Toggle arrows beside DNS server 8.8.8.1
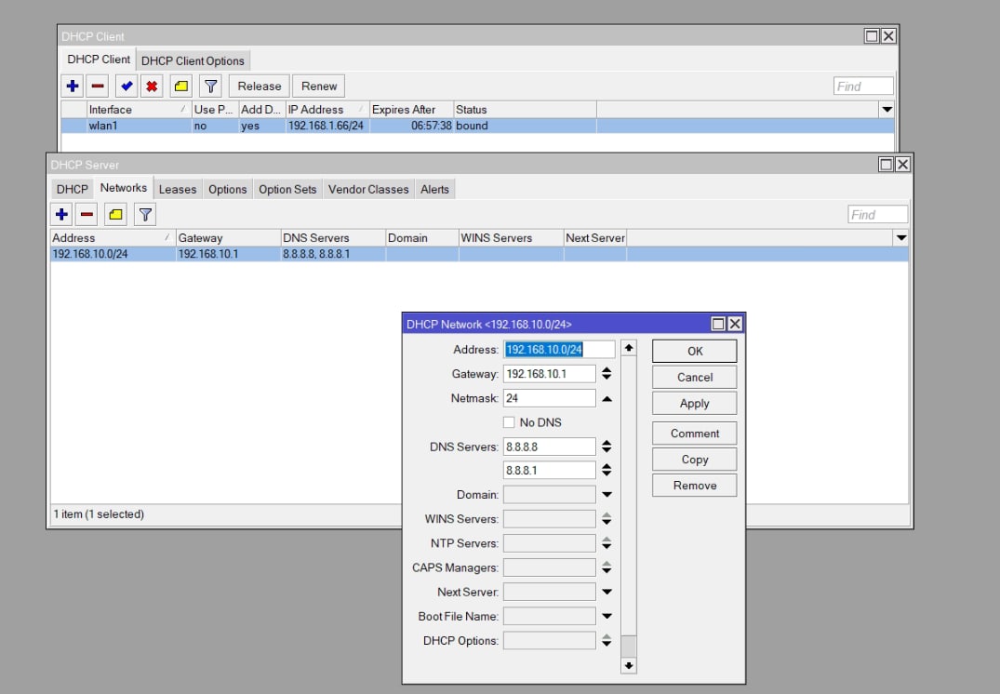This screenshot has width=1000, height=694. (x=607, y=470)
